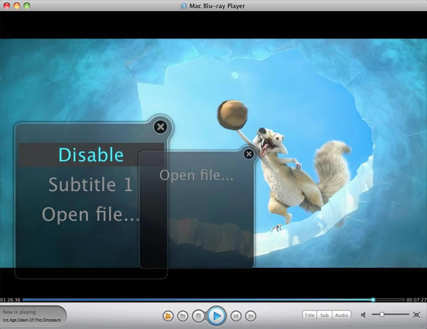Click Ice.Age.Dawn.Of.The.Dinosaurs now playing title

click(x=32, y=320)
